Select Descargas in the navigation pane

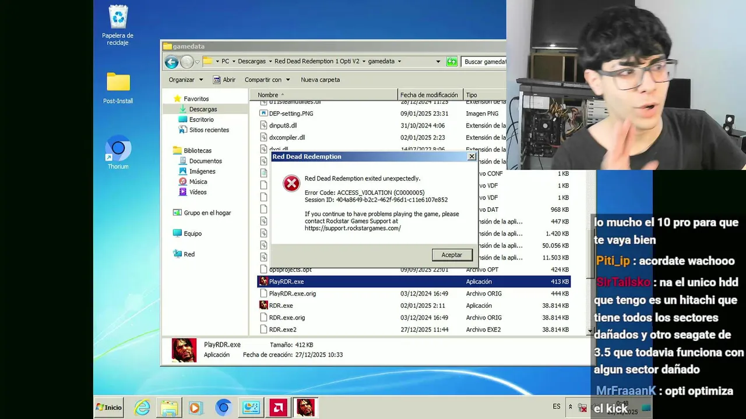point(202,109)
